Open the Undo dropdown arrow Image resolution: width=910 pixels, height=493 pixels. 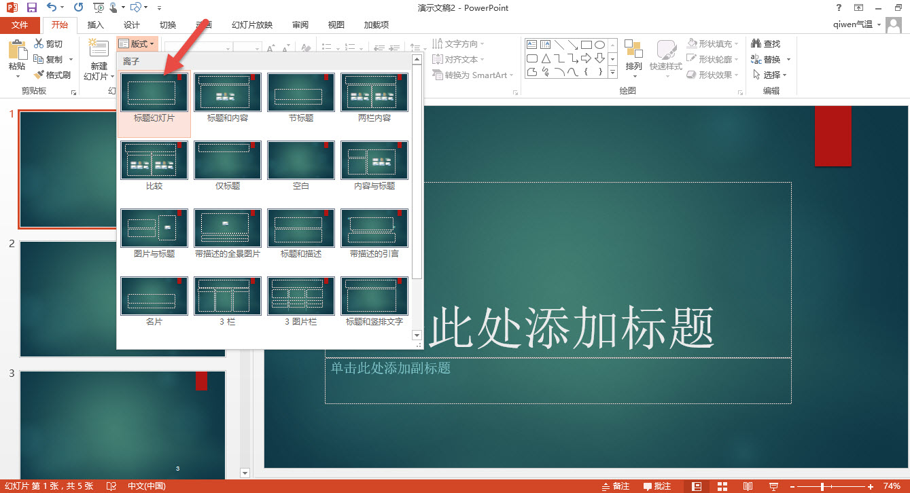pos(62,7)
